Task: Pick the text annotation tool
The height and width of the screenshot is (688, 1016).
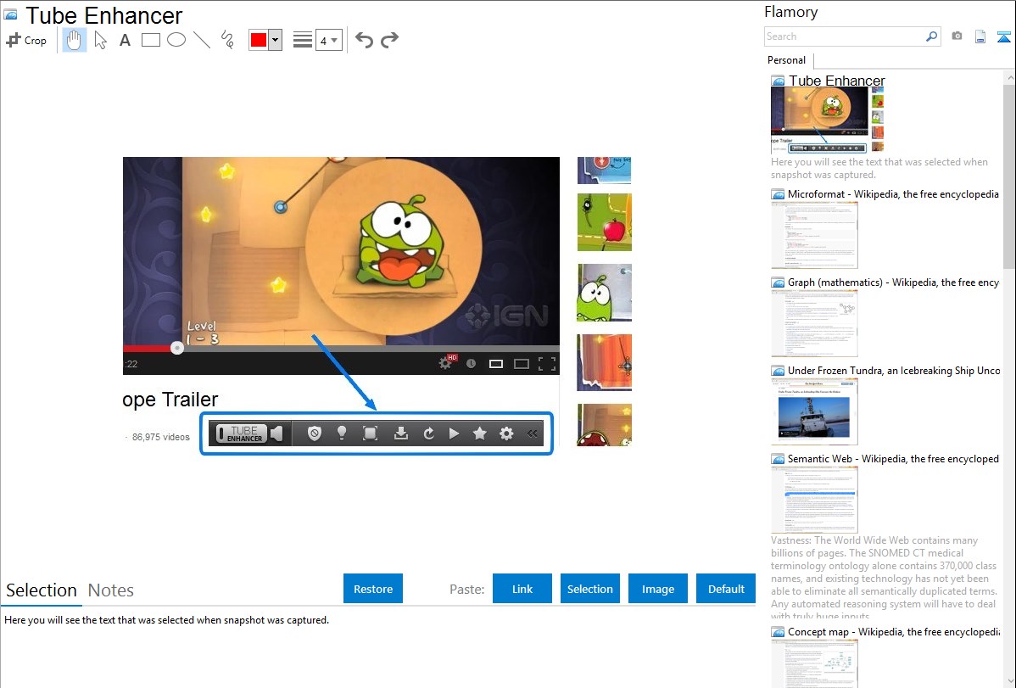Action: [125, 40]
